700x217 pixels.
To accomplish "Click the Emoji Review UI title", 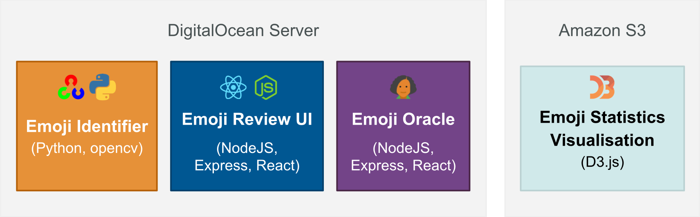I will pos(247,119).
